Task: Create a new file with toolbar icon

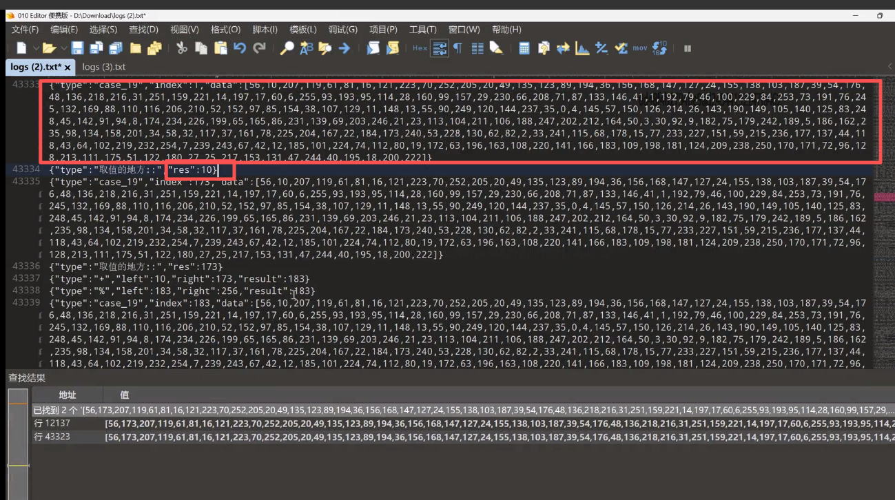Action: [21, 48]
